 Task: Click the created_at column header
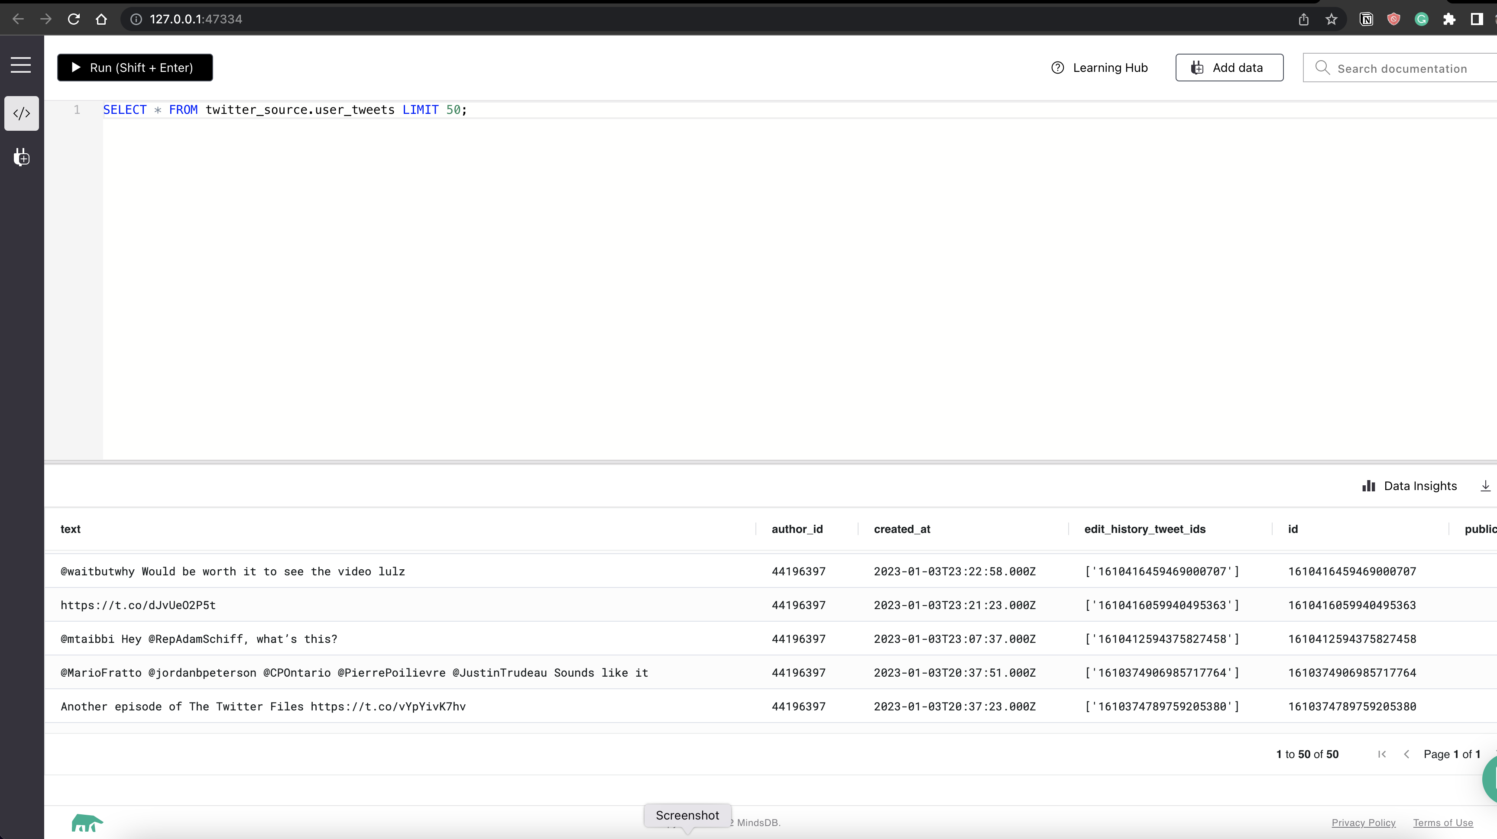pos(902,529)
